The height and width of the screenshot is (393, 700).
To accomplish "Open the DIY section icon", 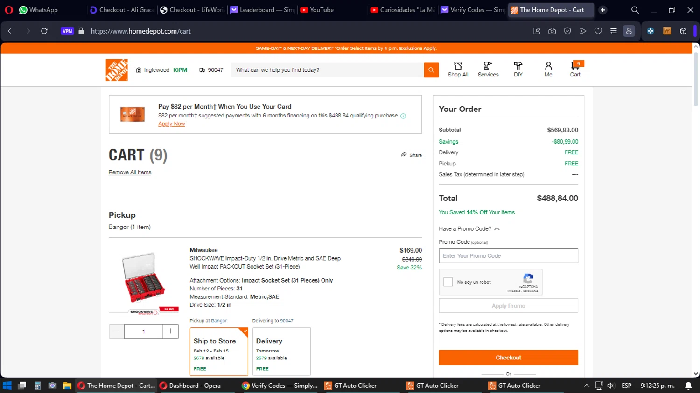I will click(518, 69).
